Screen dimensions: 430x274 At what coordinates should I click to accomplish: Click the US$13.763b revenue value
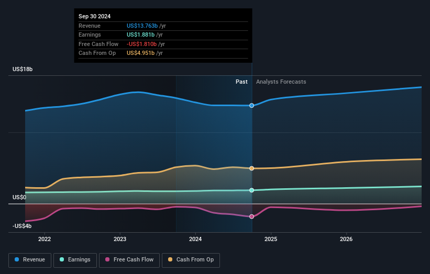142,26
